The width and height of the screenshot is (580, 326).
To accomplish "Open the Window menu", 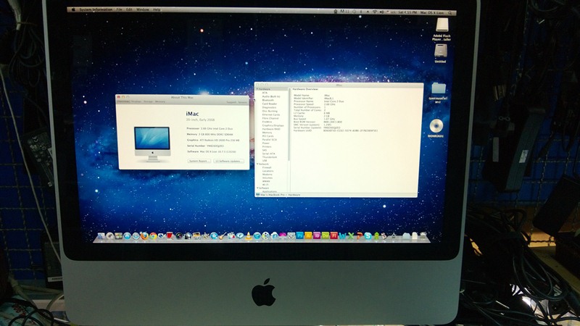I will pos(143,9).
